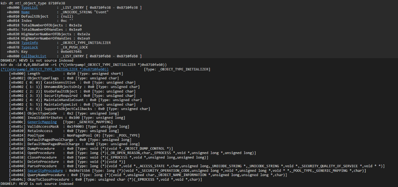Screen dimensions: 398x187
Task: Open the TypeList link
Action: 29,7
